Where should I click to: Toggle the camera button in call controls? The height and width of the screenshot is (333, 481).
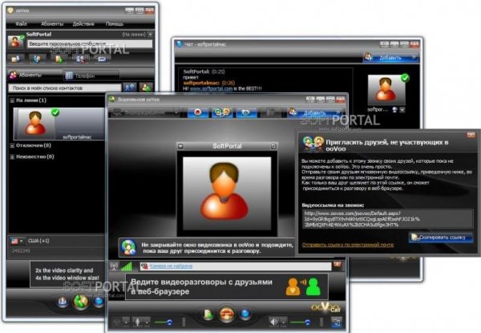(x=116, y=322)
